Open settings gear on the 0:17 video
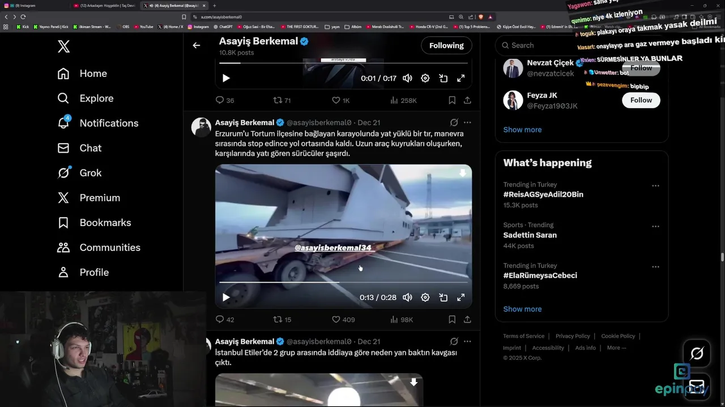The image size is (725, 407). click(x=425, y=78)
